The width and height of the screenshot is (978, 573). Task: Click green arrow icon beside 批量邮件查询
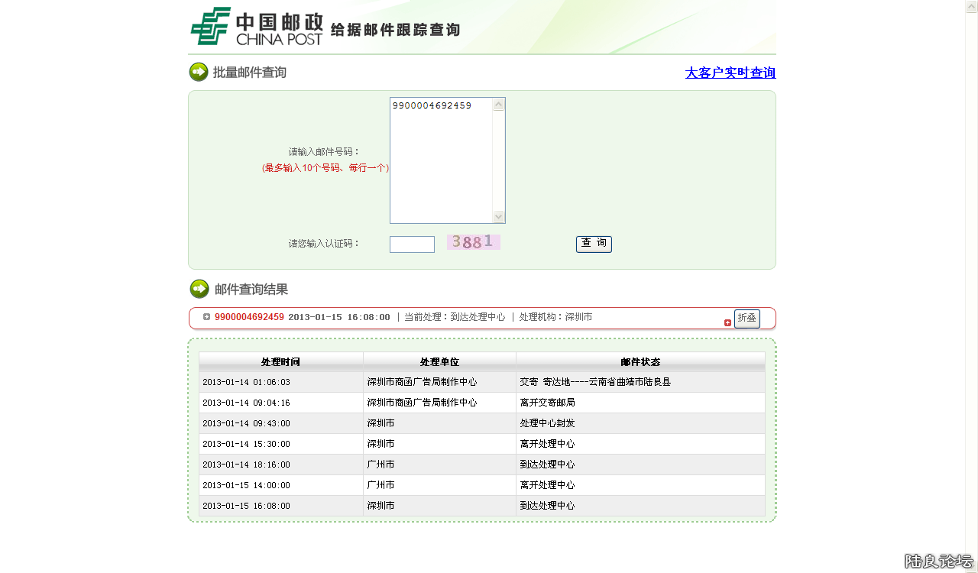coord(199,72)
